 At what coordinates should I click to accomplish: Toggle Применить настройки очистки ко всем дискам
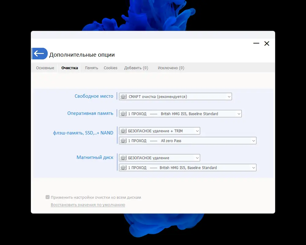pyautogui.click(x=47, y=197)
